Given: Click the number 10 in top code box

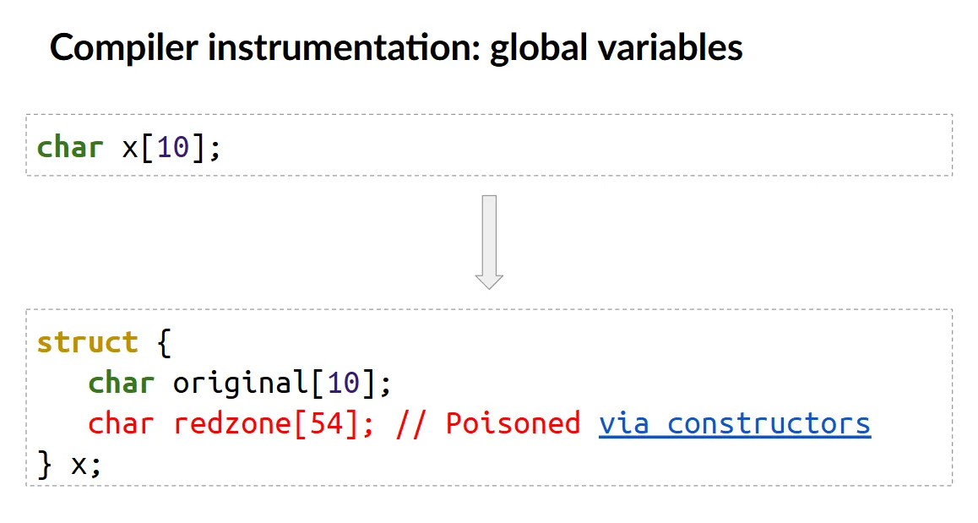Looking at the screenshot, I should pyautogui.click(x=171, y=147).
